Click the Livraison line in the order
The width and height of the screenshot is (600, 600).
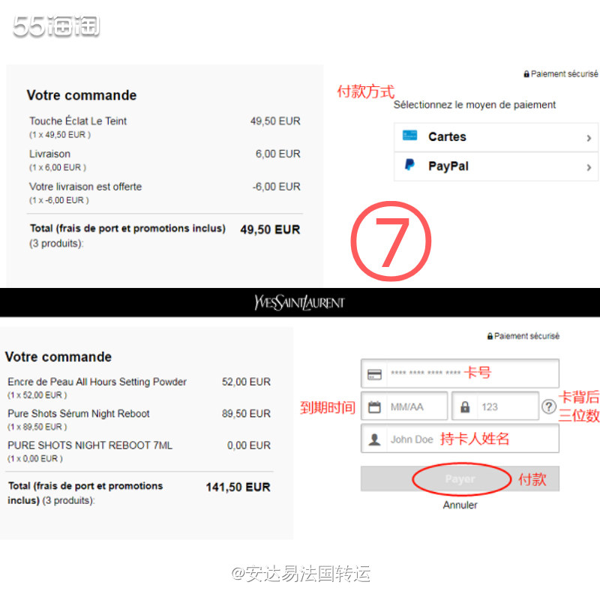pos(49,154)
